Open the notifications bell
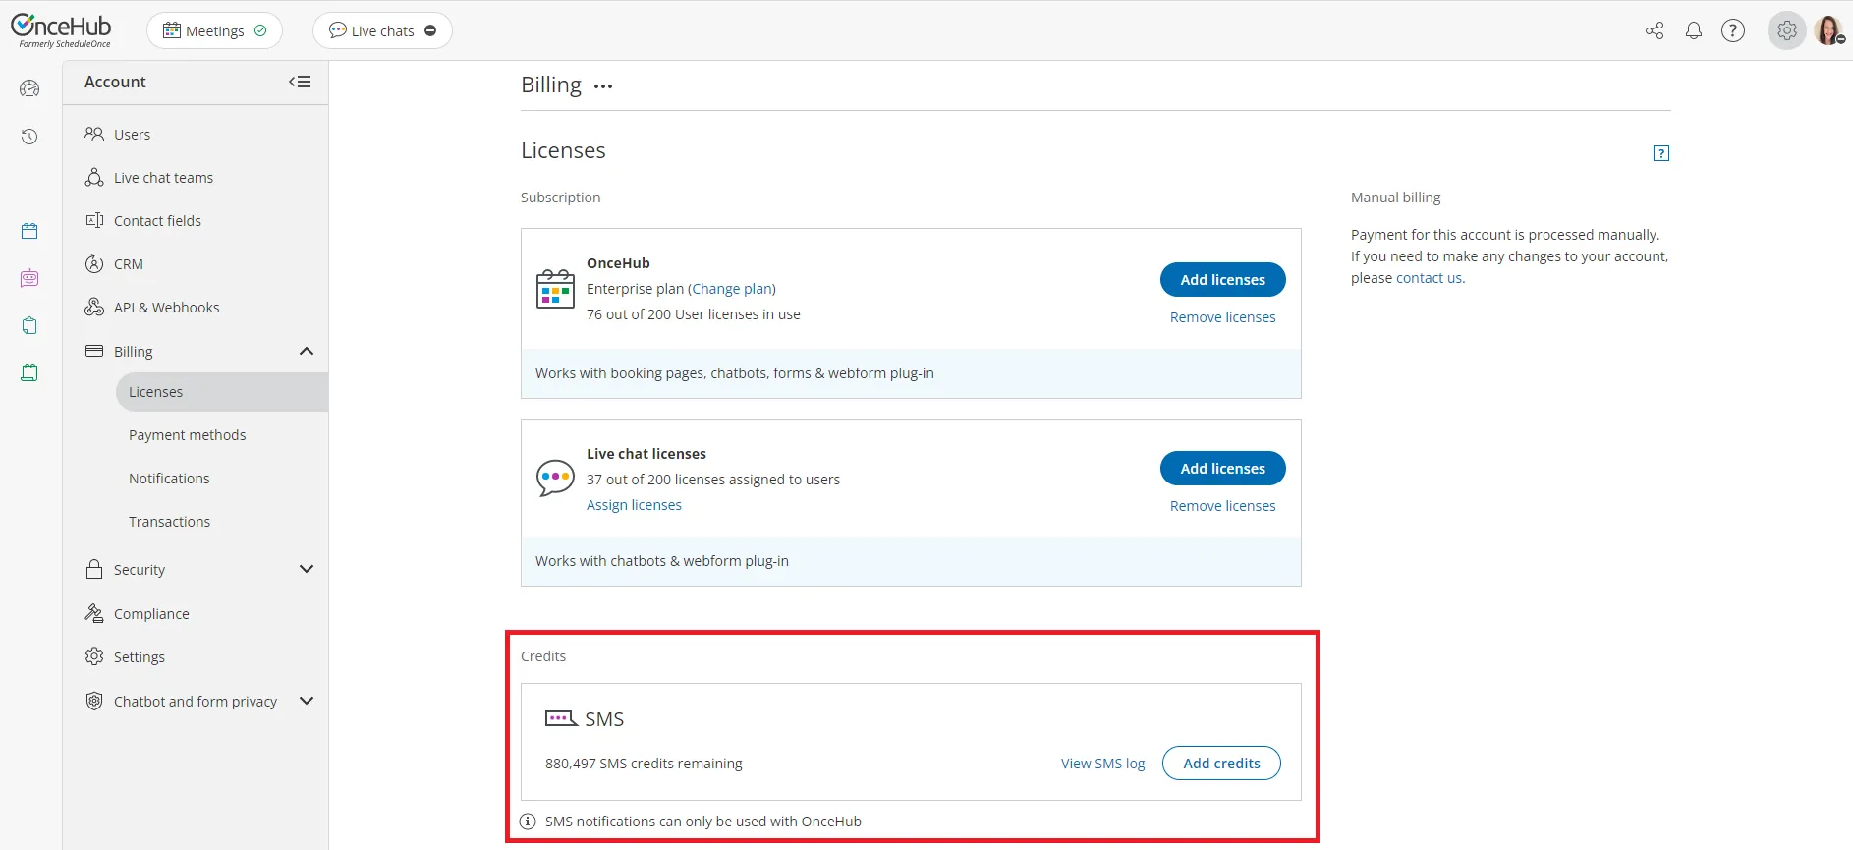Screen dimensions: 1853x850 point(1694,30)
